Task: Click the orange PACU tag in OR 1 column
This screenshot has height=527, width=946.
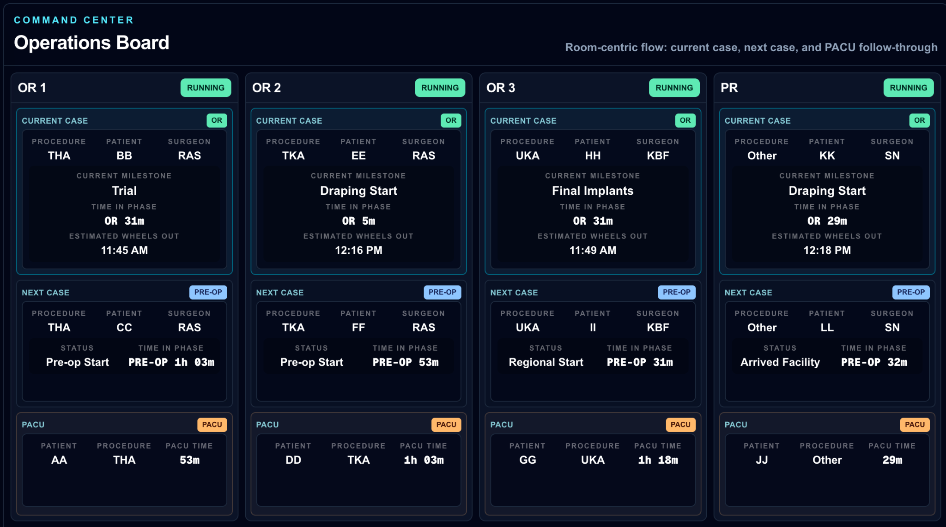Action: point(212,425)
